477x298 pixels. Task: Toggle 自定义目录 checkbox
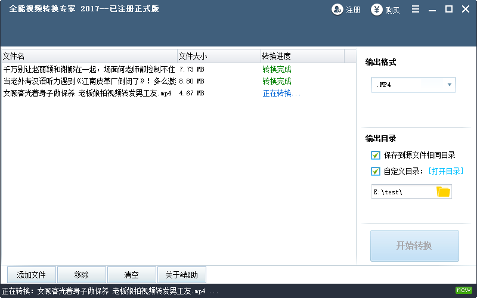click(376, 171)
